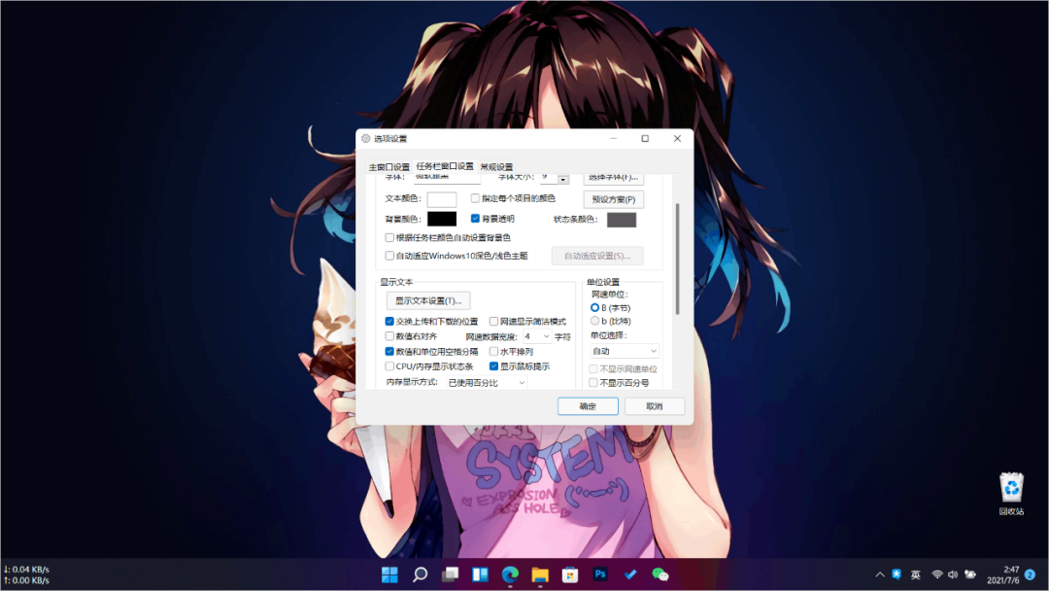Screen dimensions: 1049x591
Task: Click 预设方案(P) button
Action: [614, 199]
